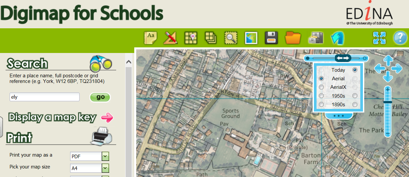Select the left-hand 1890s radio button

[321, 105]
